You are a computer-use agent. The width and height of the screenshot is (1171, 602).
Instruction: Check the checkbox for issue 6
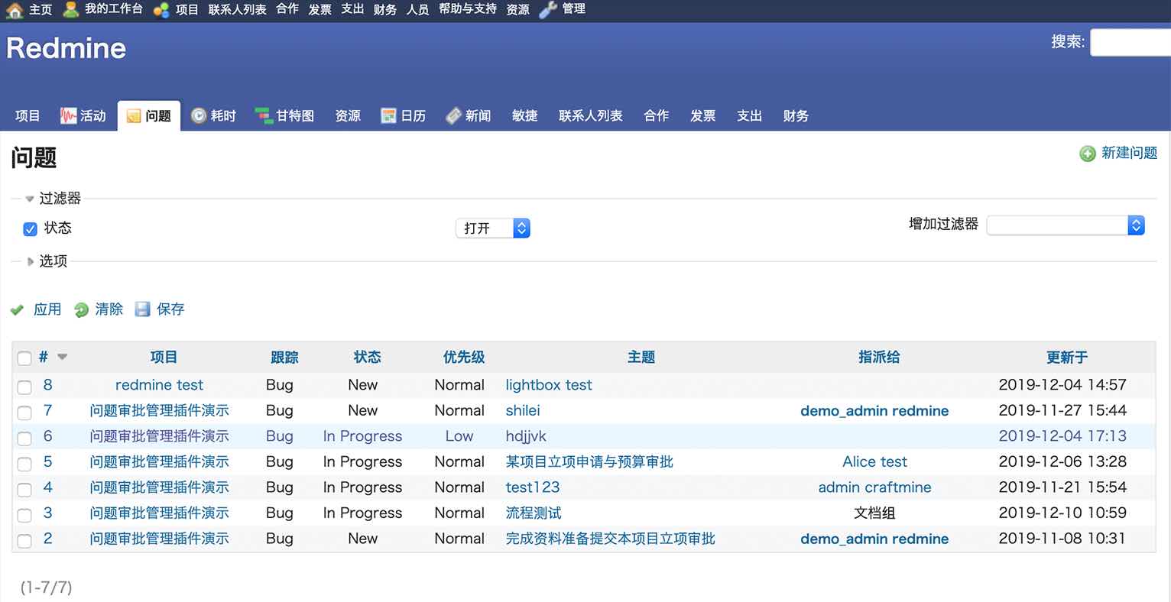point(24,438)
